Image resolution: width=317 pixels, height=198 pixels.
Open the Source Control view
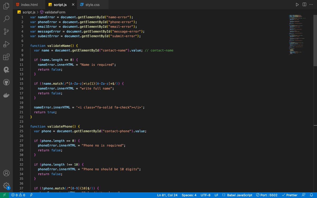click(6, 32)
